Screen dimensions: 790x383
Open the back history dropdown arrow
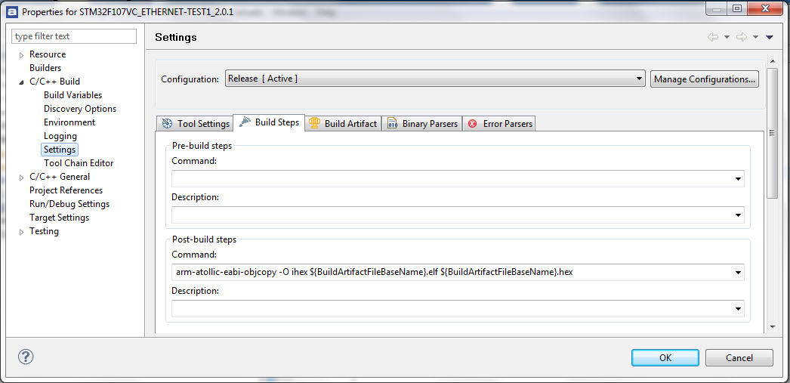727,37
